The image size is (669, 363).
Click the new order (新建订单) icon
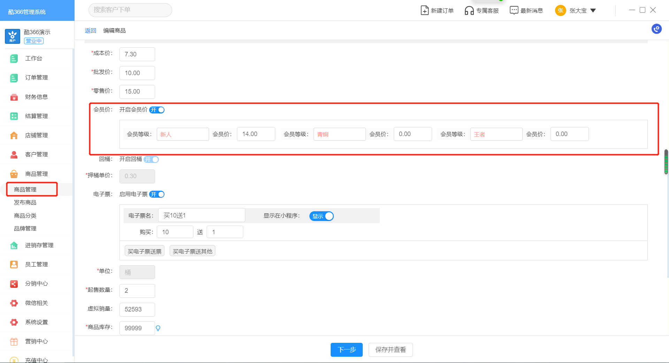[424, 10]
